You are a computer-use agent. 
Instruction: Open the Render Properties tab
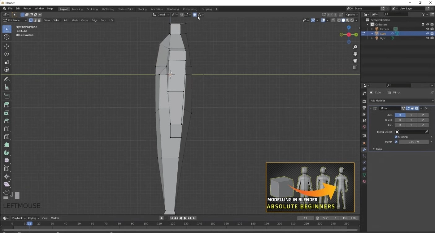[x=364, y=101]
